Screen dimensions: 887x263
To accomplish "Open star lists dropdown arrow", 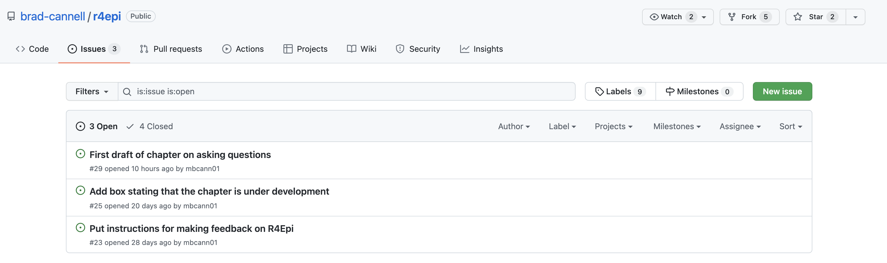I will [x=855, y=17].
